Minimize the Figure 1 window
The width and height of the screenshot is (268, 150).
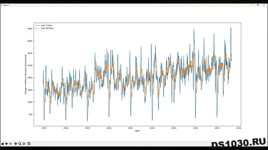pos(252,5)
